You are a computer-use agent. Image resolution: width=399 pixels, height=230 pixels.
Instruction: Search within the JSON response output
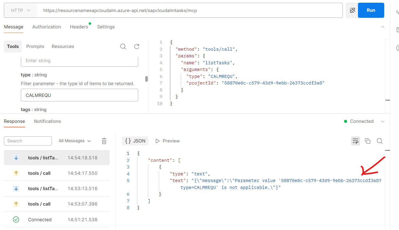(x=379, y=141)
